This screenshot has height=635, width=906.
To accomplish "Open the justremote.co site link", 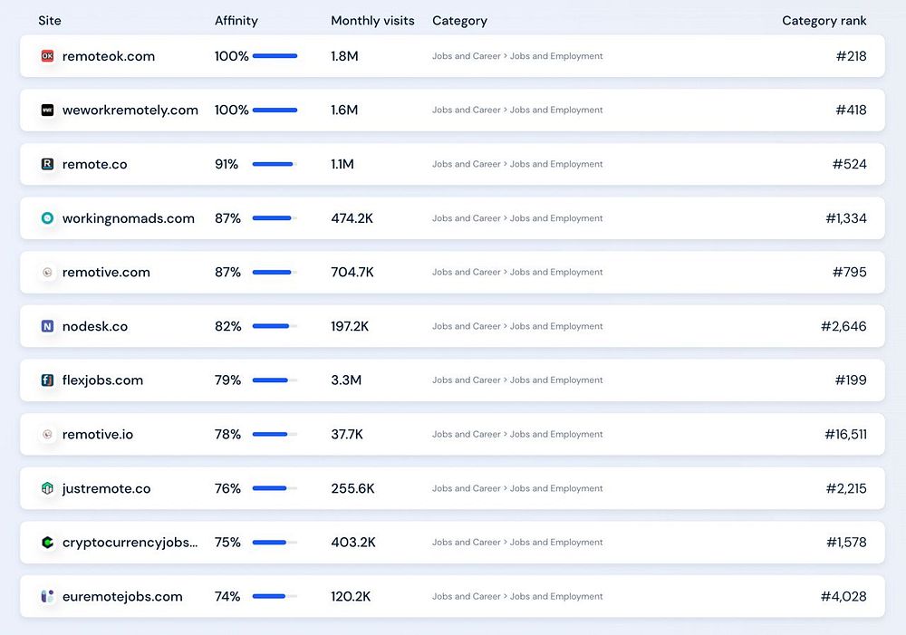I will [106, 489].
